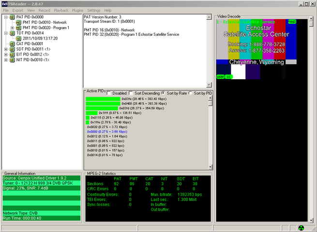Click the PAT info pane scroll up arrow
This screenshot has height=232, width=317.
pyautogui.click(x=209, y=17)
